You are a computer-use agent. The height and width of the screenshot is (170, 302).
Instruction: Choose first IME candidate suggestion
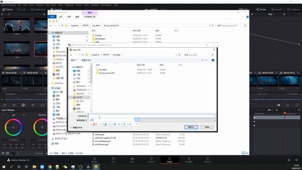pyautogui.click(x=94, y=124)
